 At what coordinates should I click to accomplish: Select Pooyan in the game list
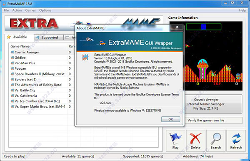click(x=20, y=68)
